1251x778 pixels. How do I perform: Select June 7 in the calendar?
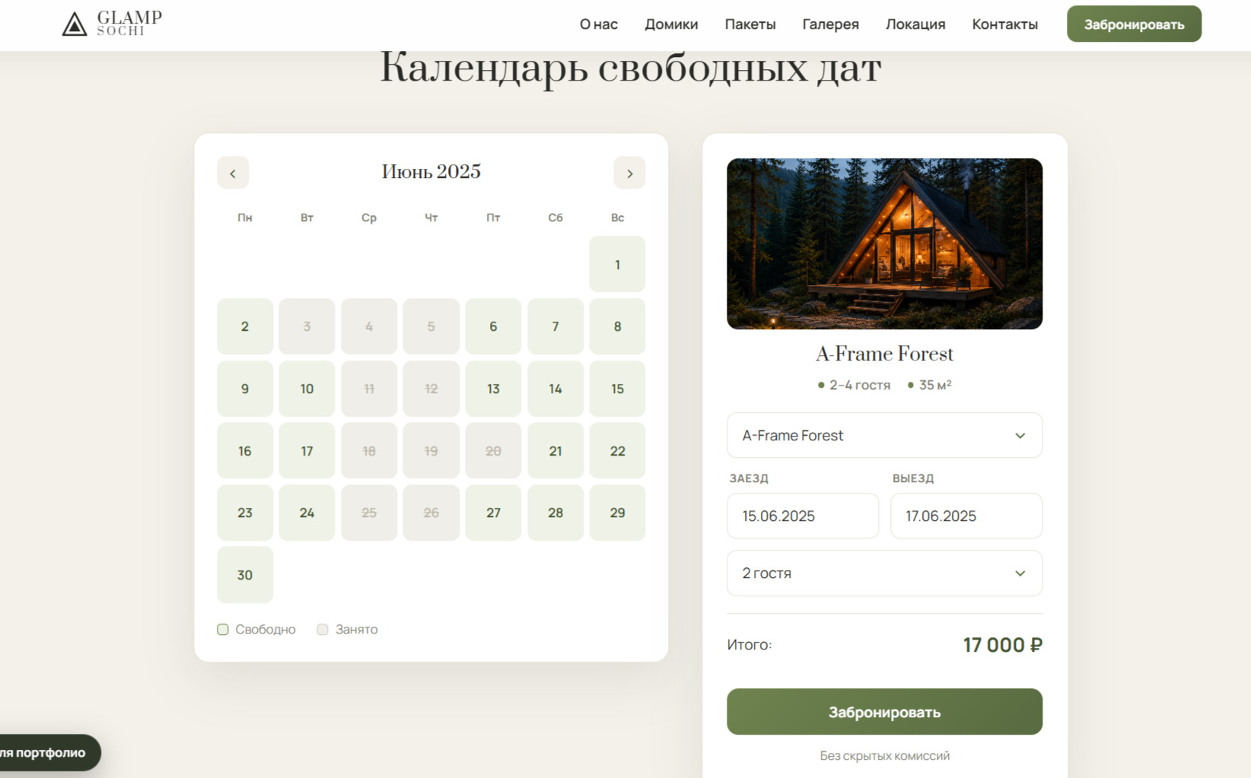[x=555, y=326]
